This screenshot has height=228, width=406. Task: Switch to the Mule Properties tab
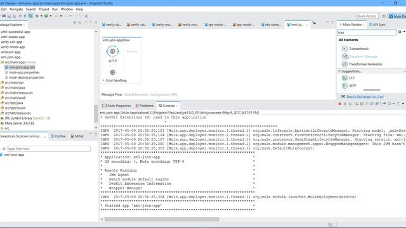pos(117,106)
